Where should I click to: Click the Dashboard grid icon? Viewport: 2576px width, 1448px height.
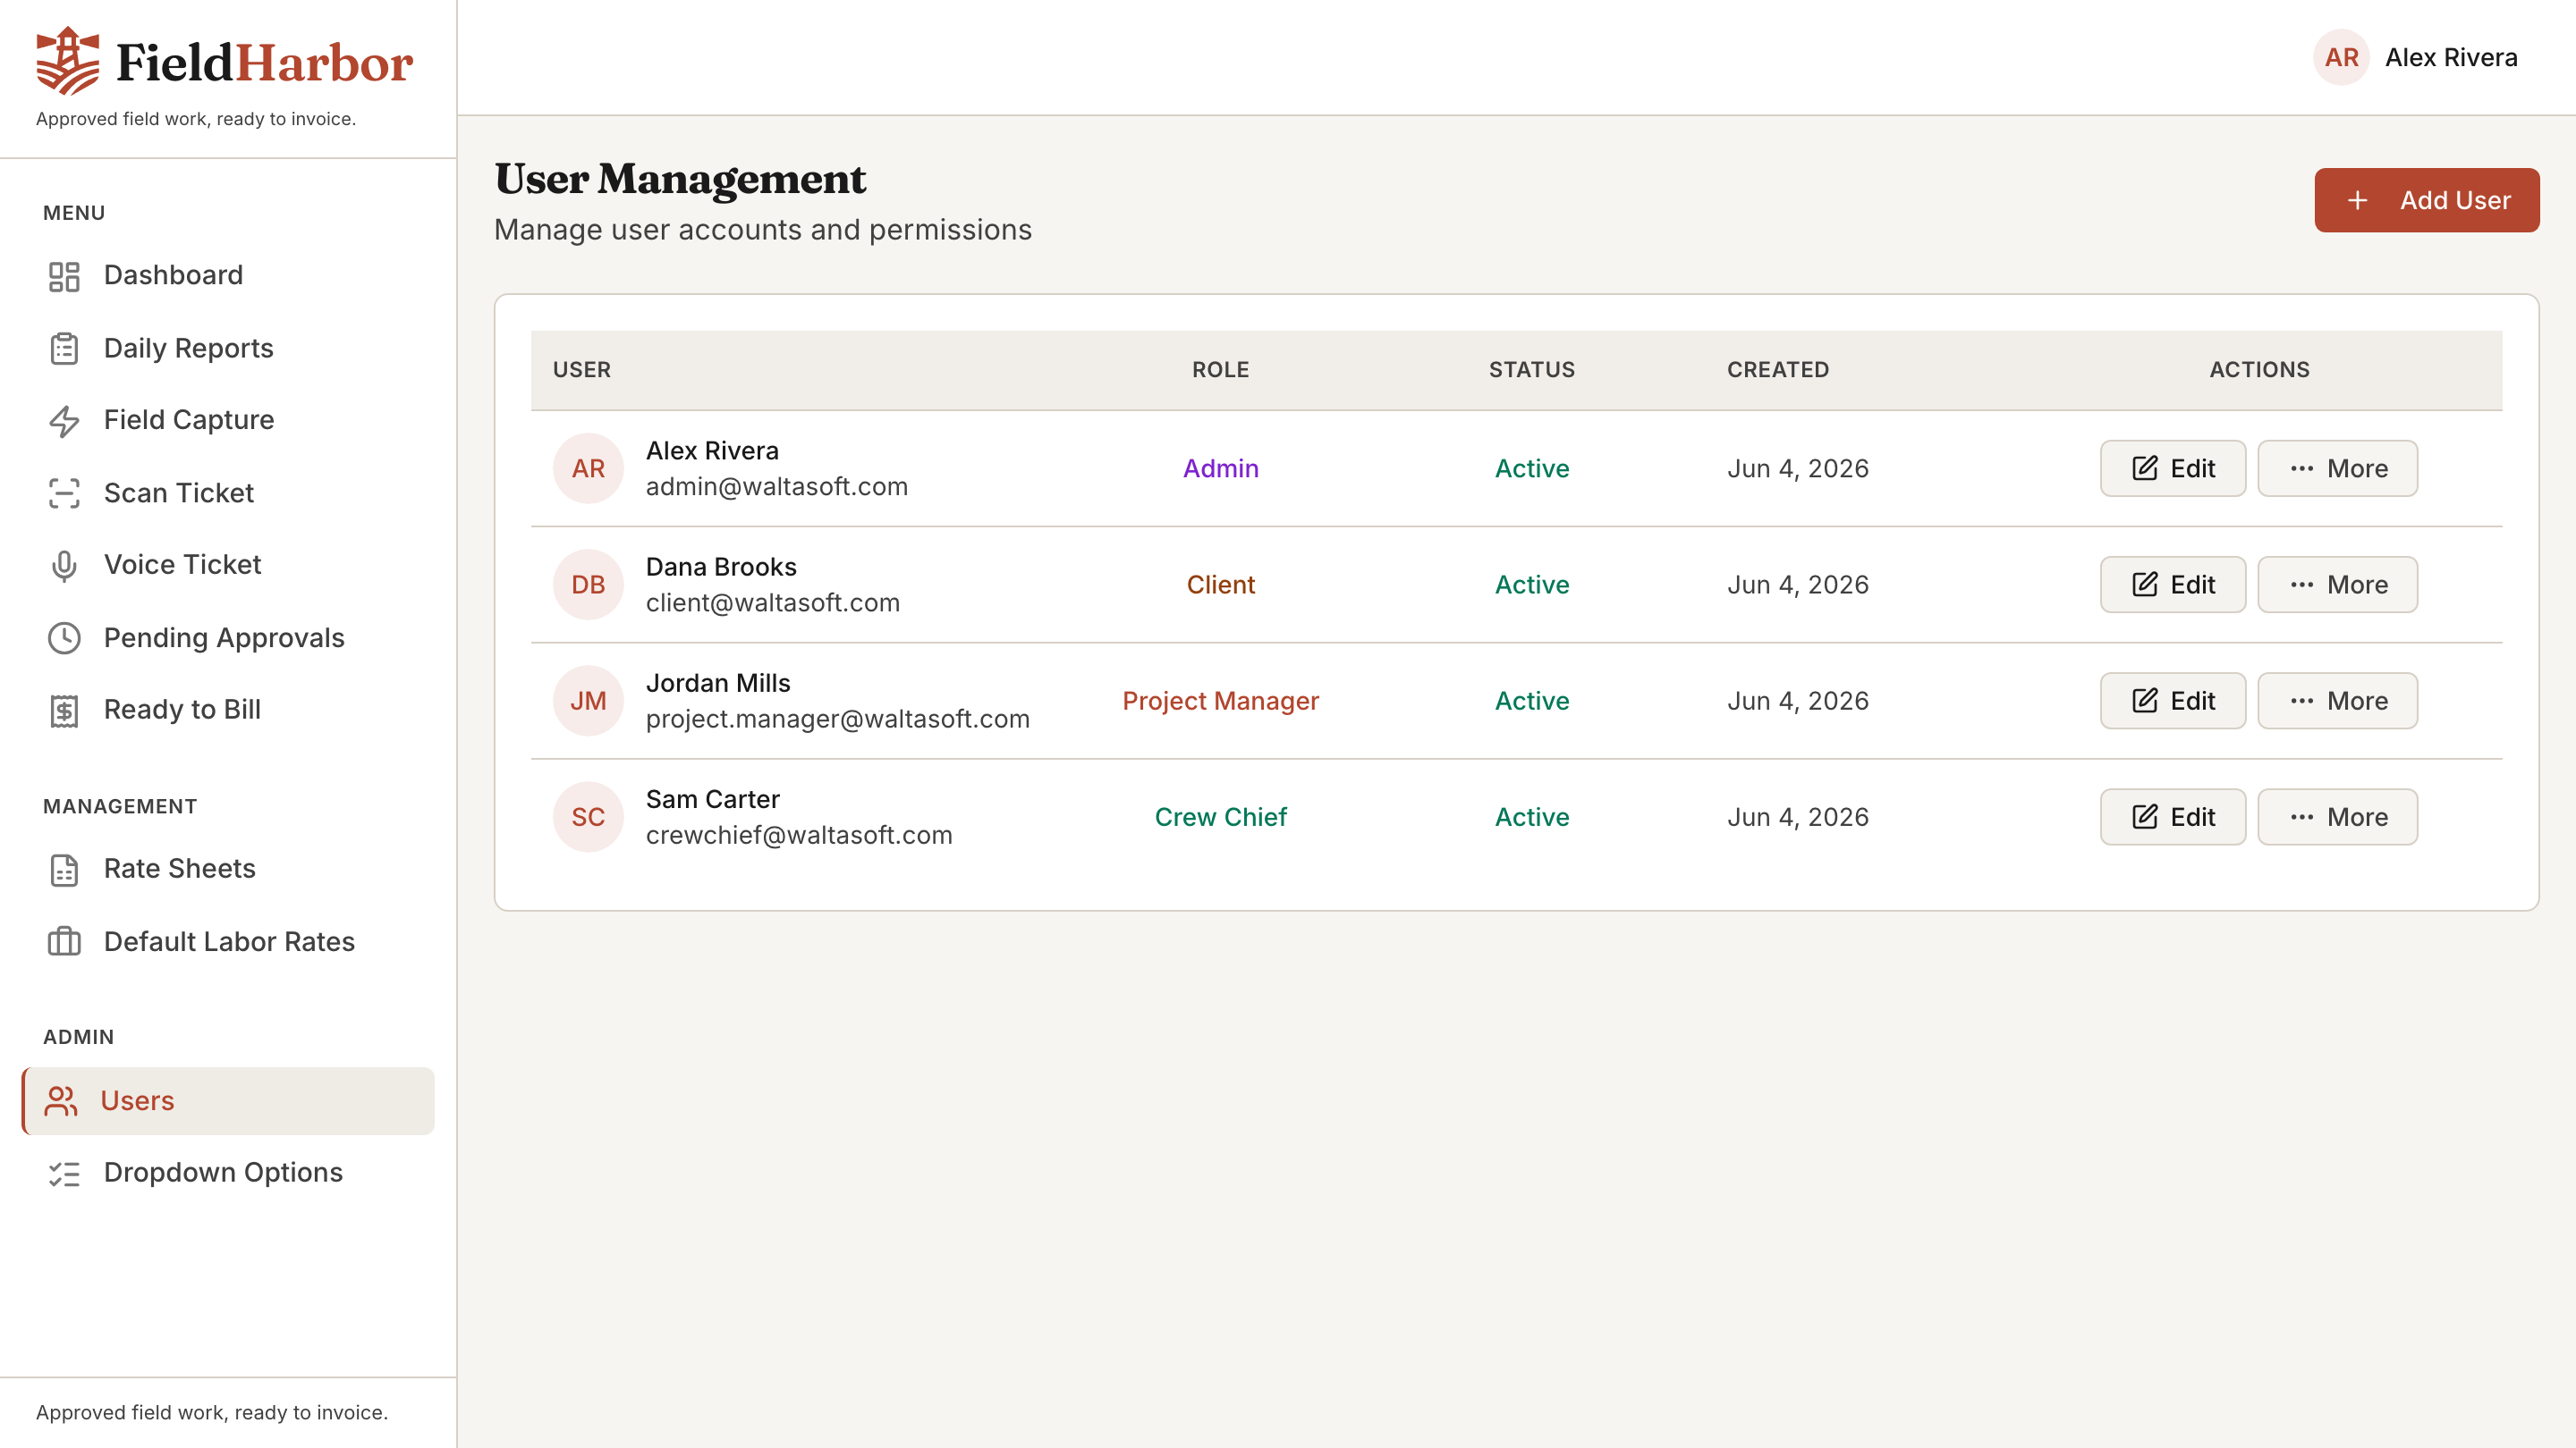coord(64,276)
